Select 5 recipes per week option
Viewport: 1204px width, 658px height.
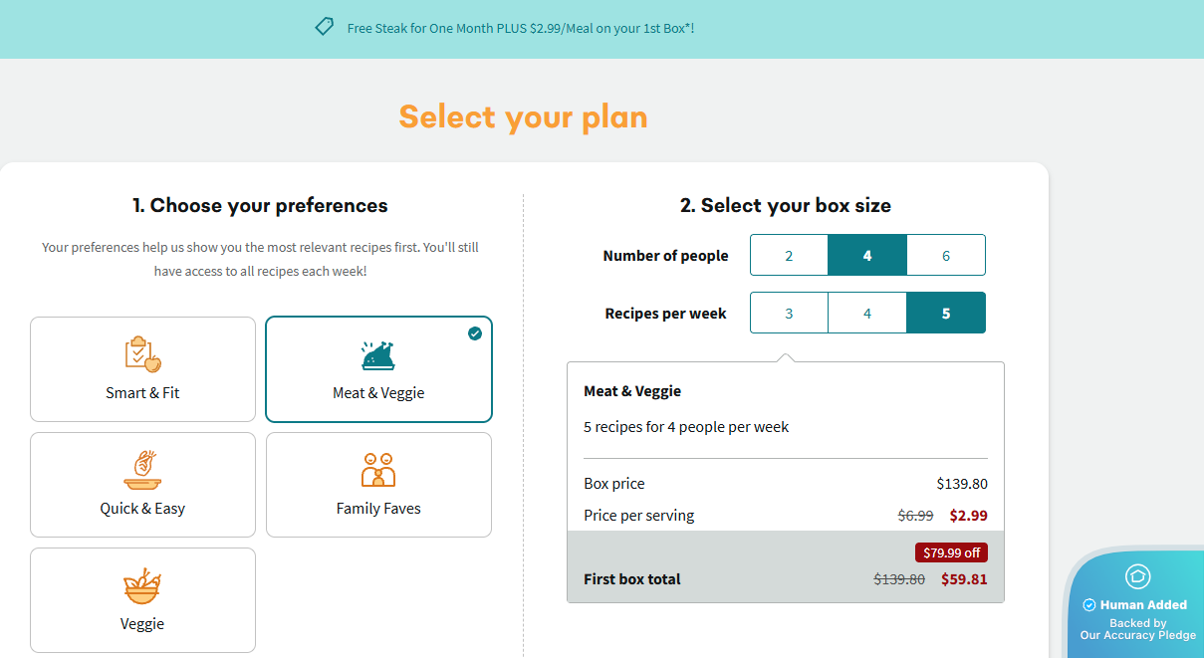[x=946, y=313]
